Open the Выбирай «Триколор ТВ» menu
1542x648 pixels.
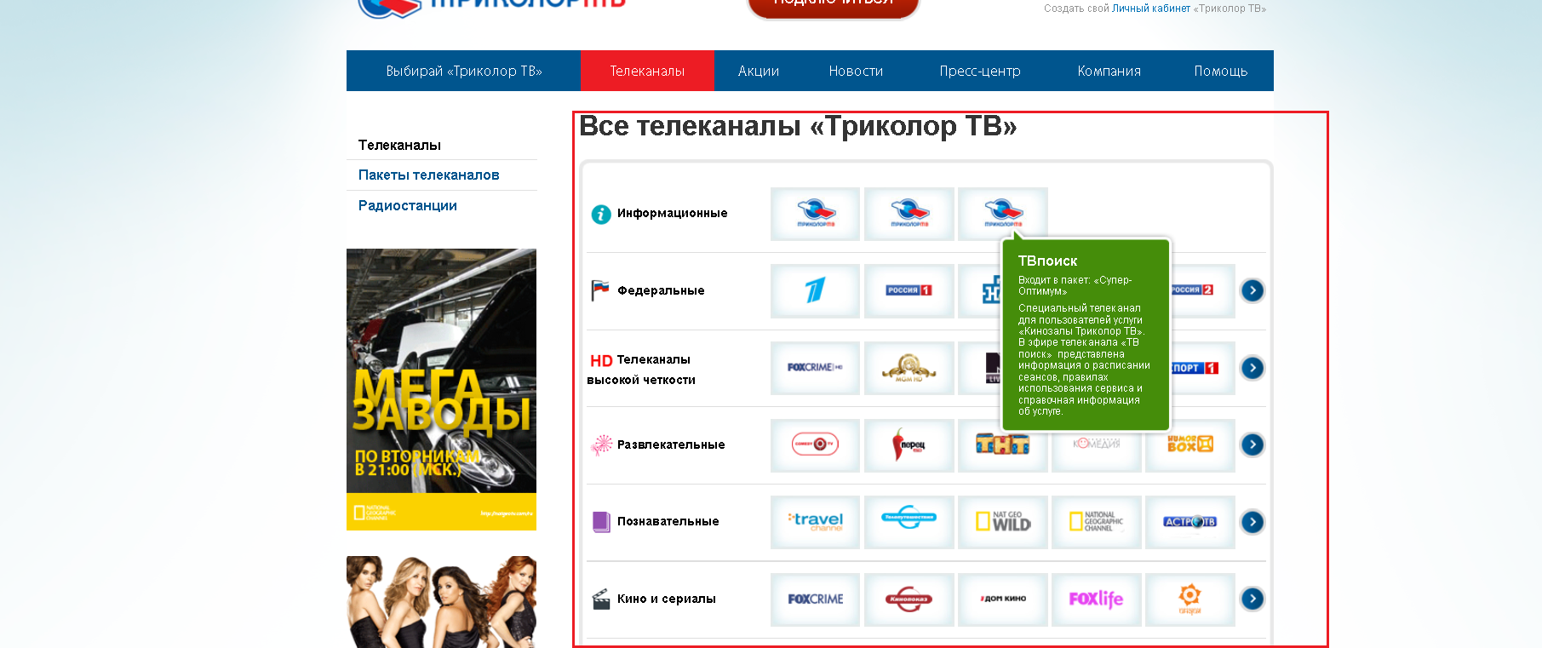pyautogui.click(x=464, y=71)
